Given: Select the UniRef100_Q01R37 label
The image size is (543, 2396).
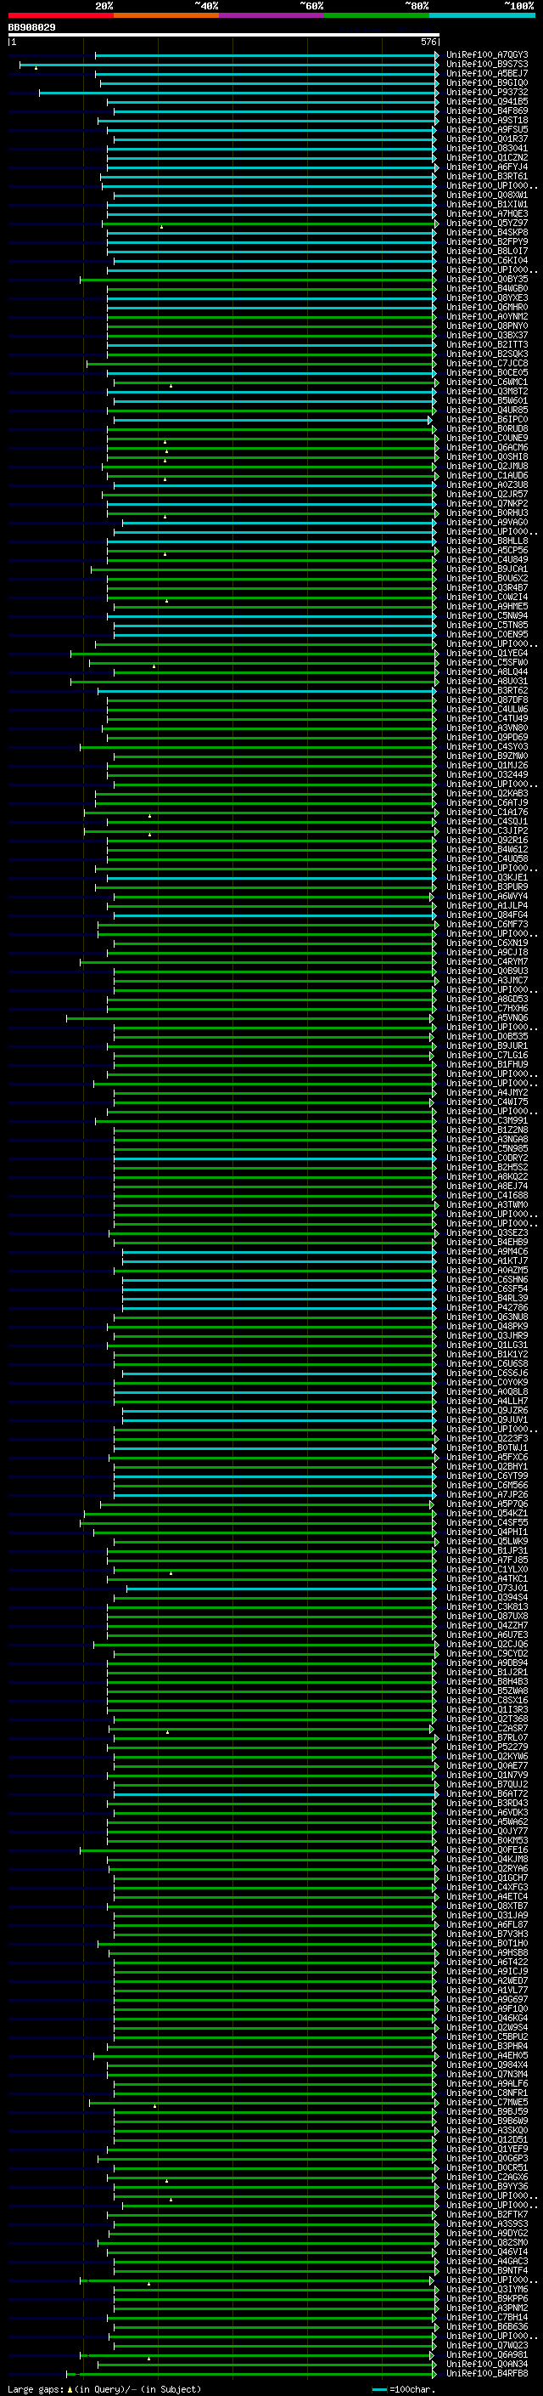Looking at the screenshot, I should 486,139.
